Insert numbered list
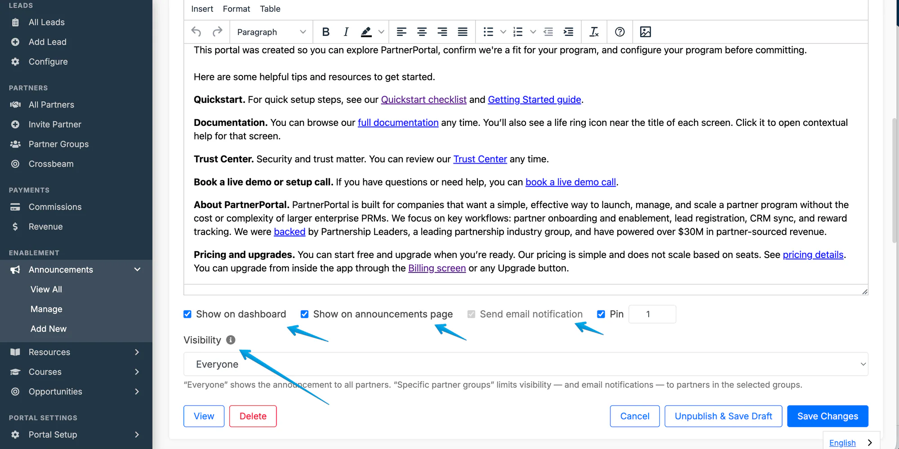The width and height of the screenshot is (899, 449). pyautogui.click(x=518, y=32)
